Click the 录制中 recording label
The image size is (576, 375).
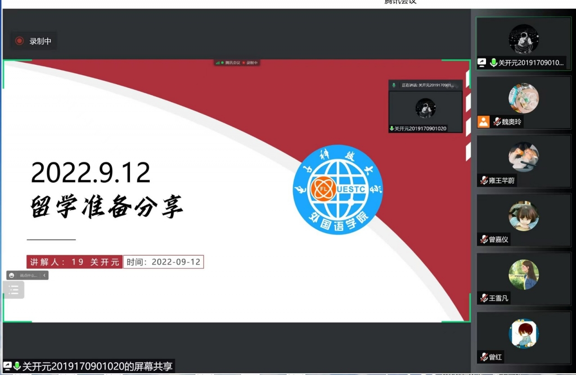pyautogui.click(x=40, y=41)
